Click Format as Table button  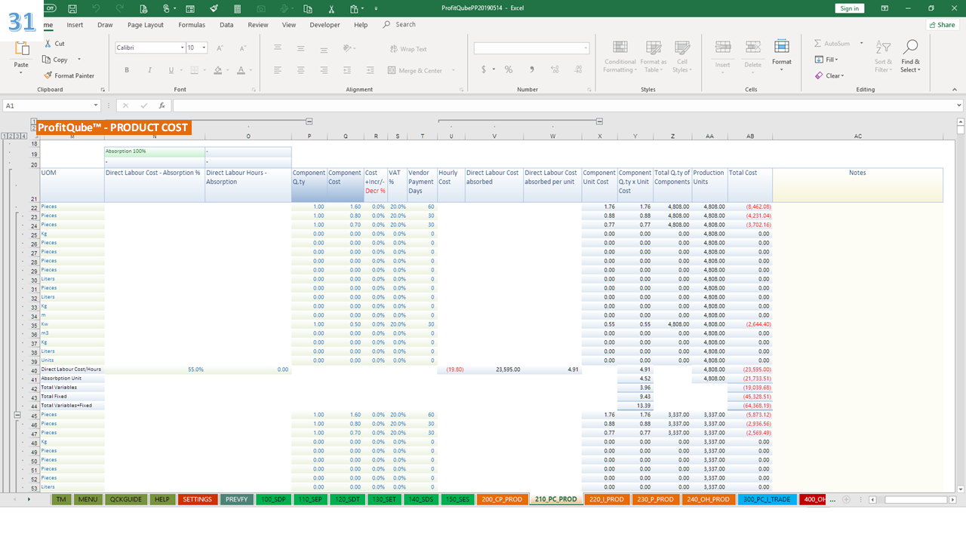654,57
